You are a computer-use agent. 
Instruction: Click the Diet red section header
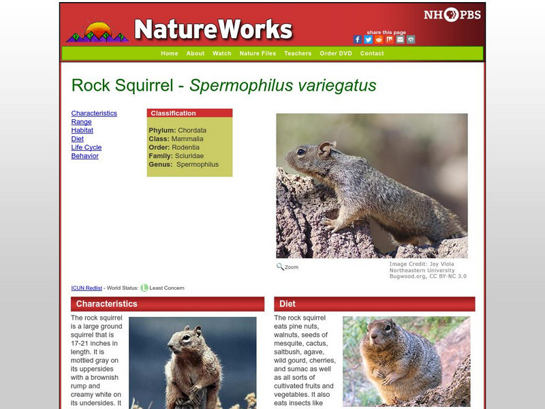click(x=374, y=304)
